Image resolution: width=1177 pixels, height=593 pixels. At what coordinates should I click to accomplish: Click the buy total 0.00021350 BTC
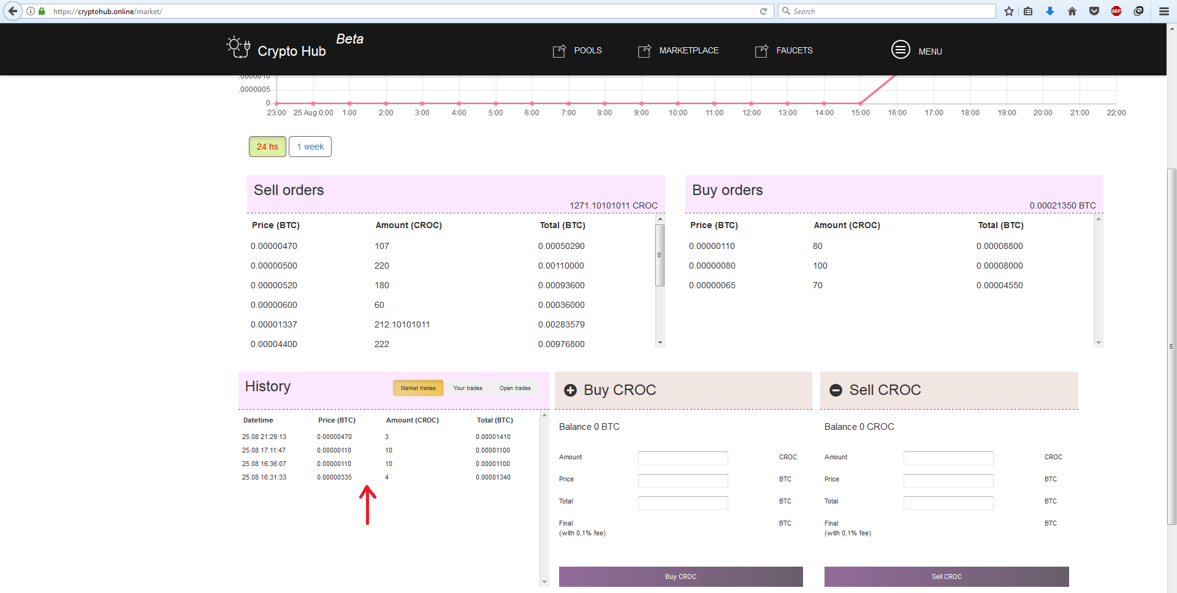point(1062,205)
